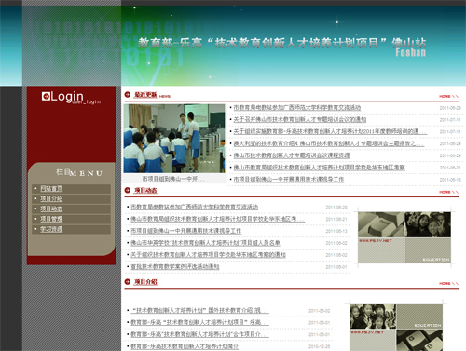The image size is (466, 351).
Task: Open MORE link in 最近更新 section
Action: pos(448,97)
